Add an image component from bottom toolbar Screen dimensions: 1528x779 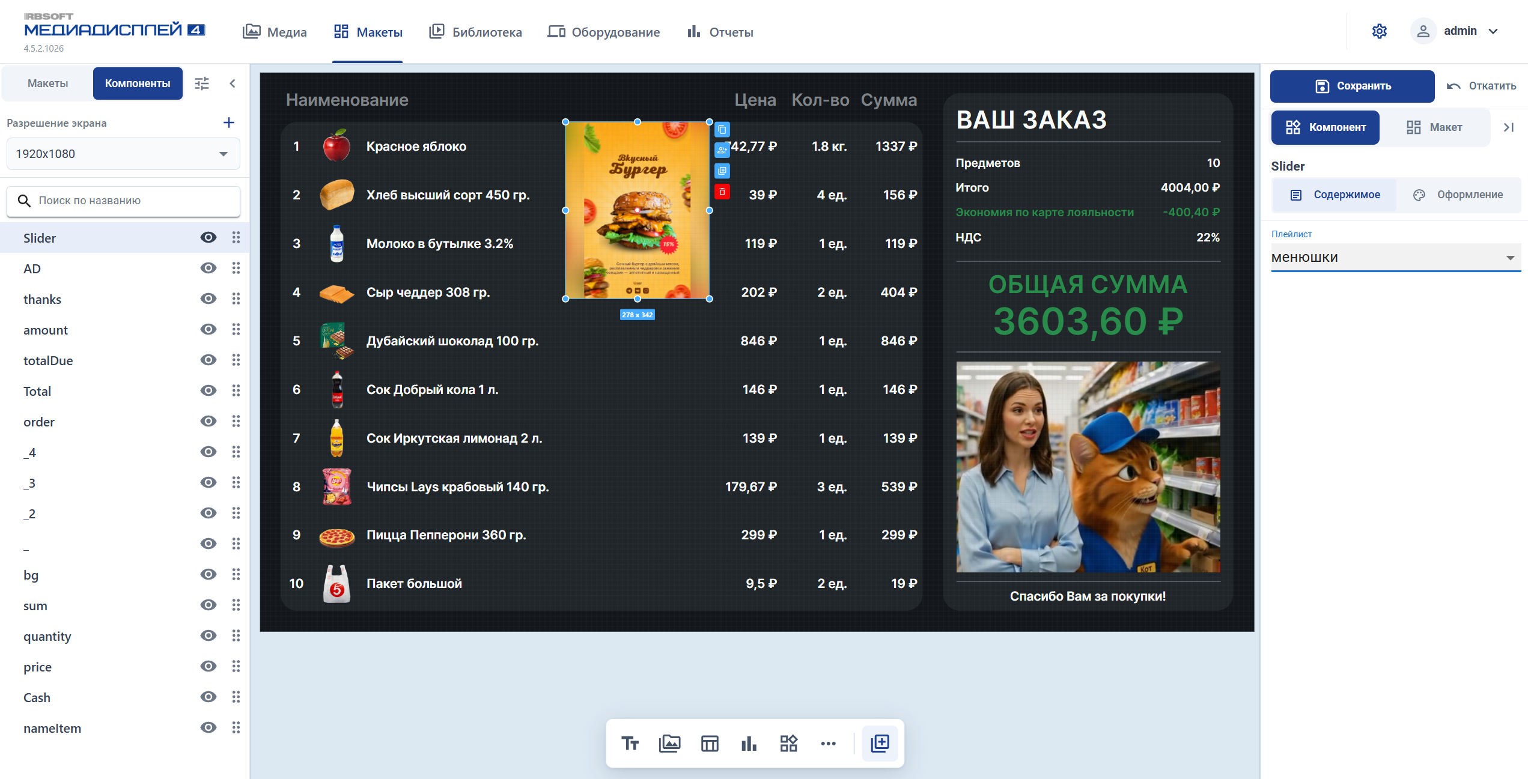[669, 744]
